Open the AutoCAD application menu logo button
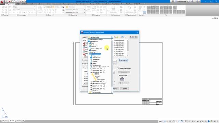The width and height of the screenshot is (219, 123). 2,2
